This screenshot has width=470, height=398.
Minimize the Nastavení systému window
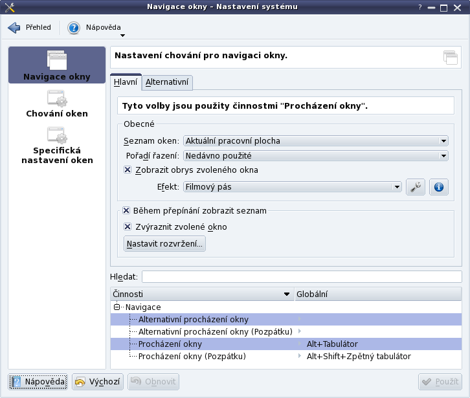click(x=431, y=8)
